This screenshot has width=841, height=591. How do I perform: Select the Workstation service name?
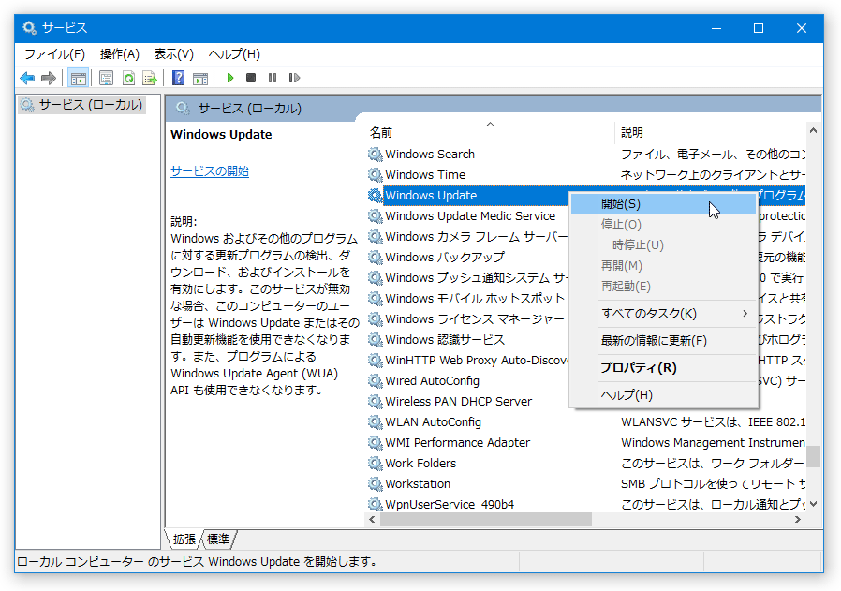[418, 483]
